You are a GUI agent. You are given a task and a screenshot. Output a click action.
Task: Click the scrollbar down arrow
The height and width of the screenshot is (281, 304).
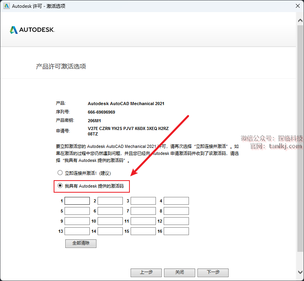click(300, 272)
